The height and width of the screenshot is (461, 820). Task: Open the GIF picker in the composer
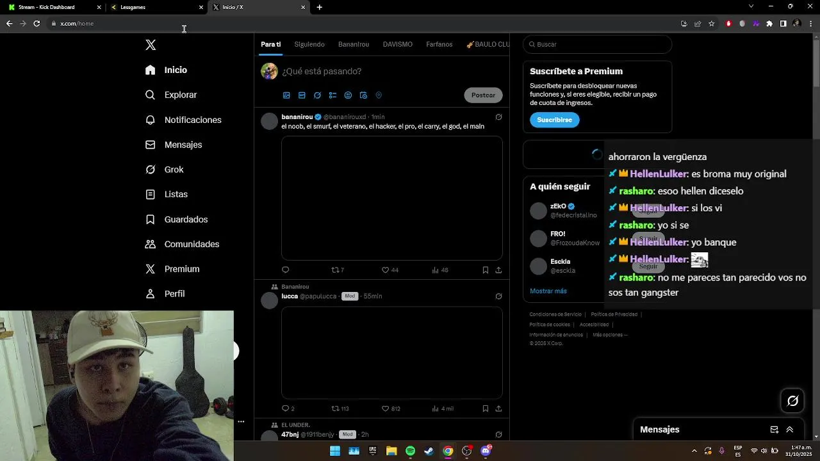point(302,95)
